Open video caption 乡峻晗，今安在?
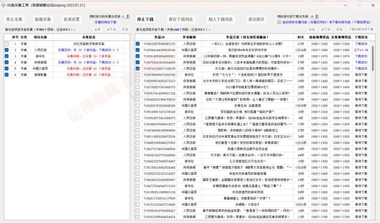 (247, 205)
